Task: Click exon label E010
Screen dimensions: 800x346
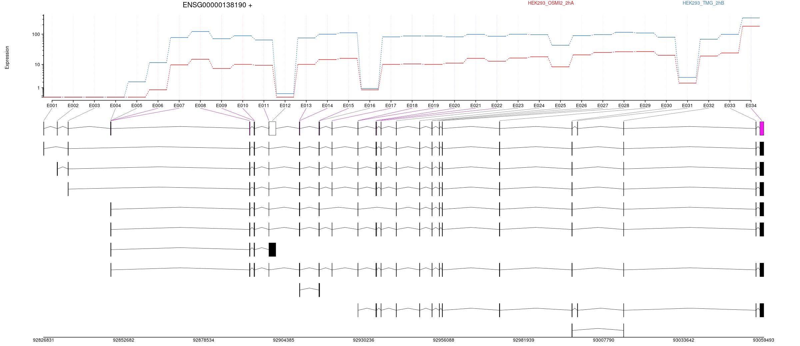Action: point(243,105)
